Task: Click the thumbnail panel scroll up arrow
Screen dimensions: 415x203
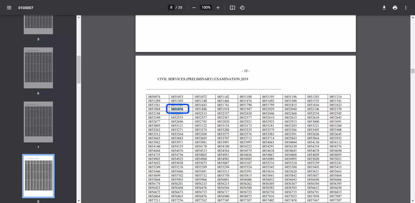Action: click(x=79, y=17)
